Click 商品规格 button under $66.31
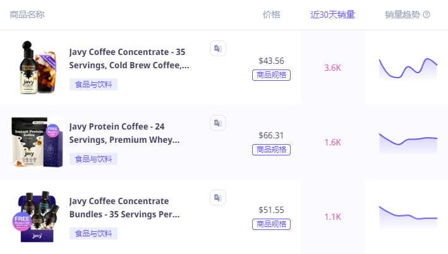The height and width of the screenshot is (254, 448). (x=271, y=150)
